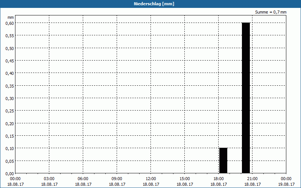The image size is (301, 188).
Task: Click the 'mm' unit label on the axis
Action: 11,17
